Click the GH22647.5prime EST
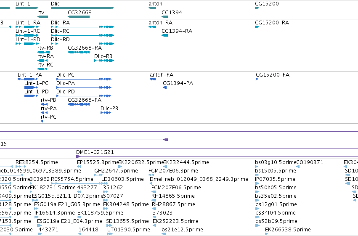This screenshot has height=236, width=358. point(98,175)
